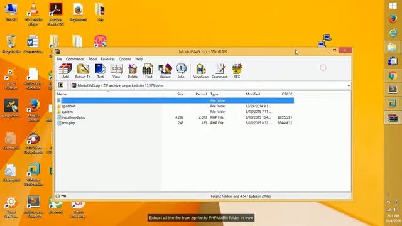Select the highlighted parent folder row
The width and height of the screenshot is (402, 226).
(175, 100)
